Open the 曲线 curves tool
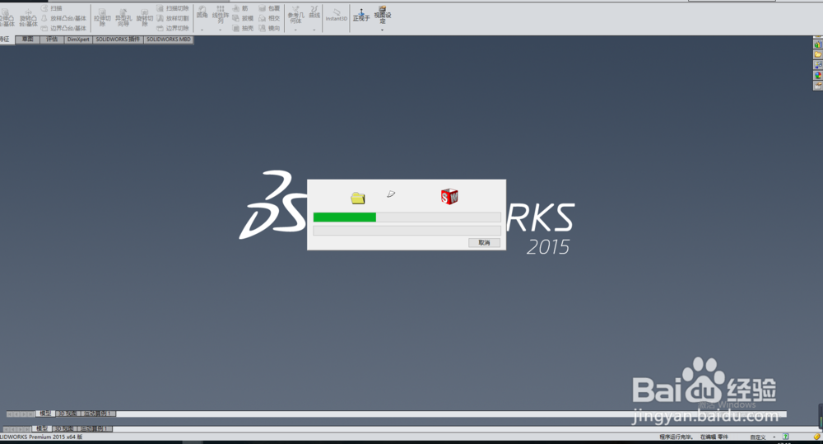Viewport: 823px width, 444px height. click(314, 12)
